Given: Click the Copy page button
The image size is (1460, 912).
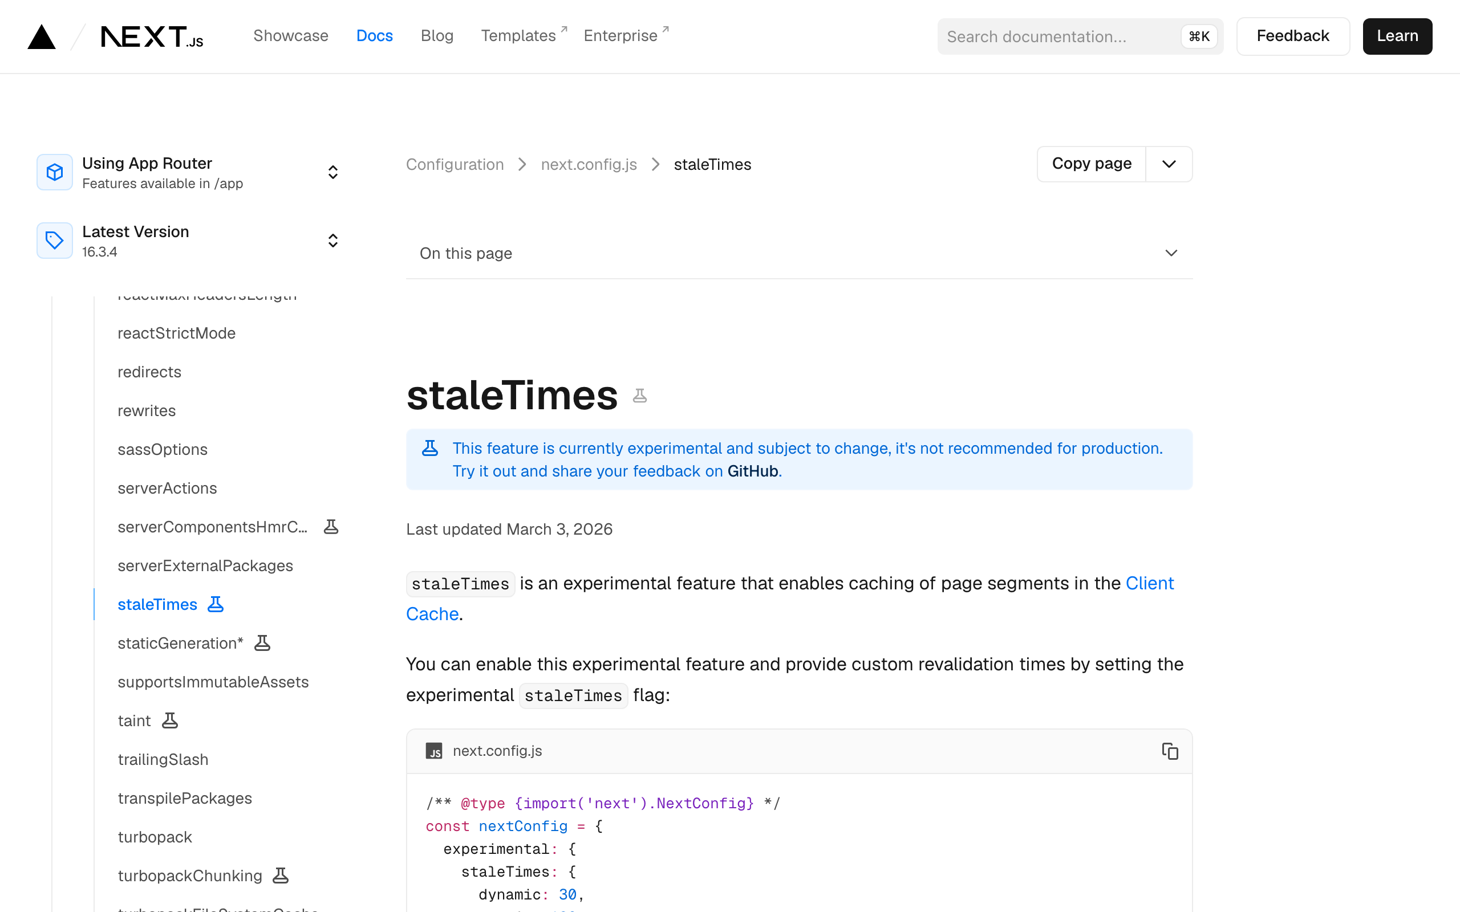Looking at the screenshot, I should click(x=1092, y=164).
